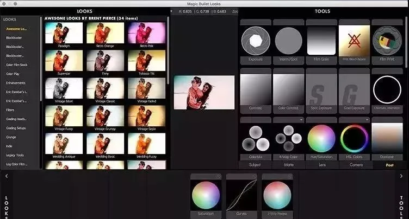Select the HSL Colors ring tool
Screen dimensions: 409x219
[354, 138]
